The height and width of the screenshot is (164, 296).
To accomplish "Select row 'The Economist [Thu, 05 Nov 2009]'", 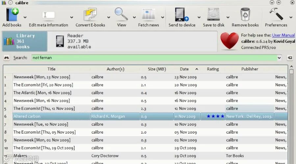I will tap(145, 132).
